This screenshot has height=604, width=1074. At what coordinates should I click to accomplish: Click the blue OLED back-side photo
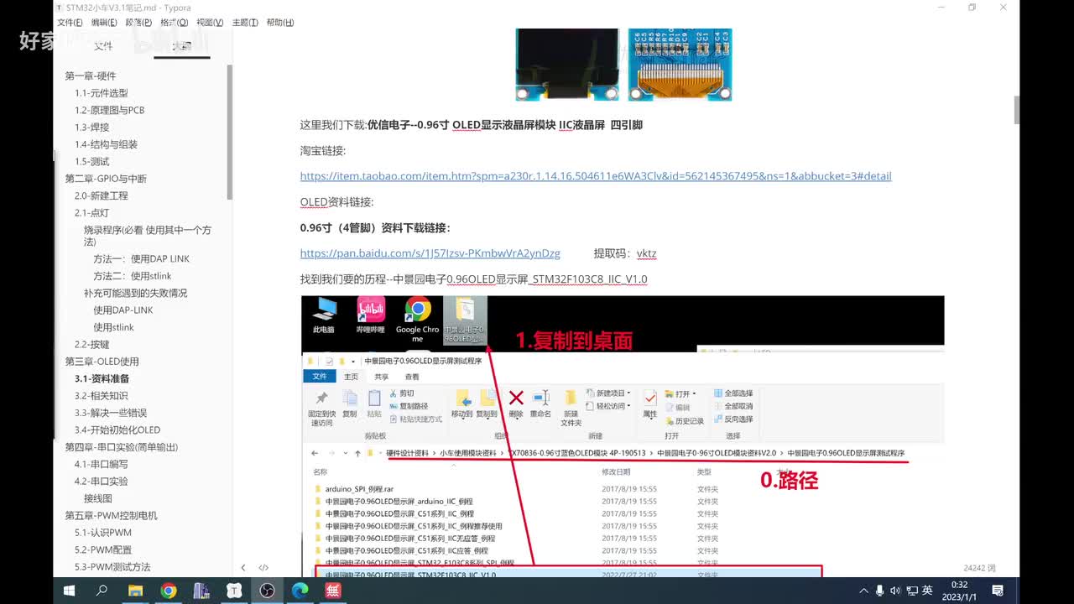click(x=680, y=65)
